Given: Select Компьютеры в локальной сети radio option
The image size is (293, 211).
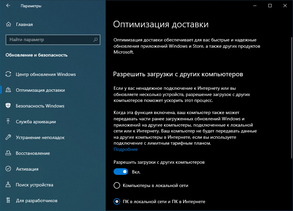Looking at the screenshot, I should point(117,186).
